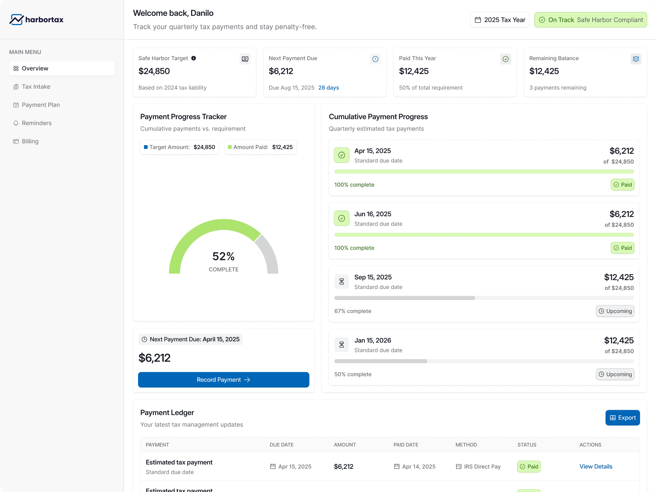Click the info icon beside Safe Harbor Target
This screenshot has height=492, width=656.
point(194,58)
